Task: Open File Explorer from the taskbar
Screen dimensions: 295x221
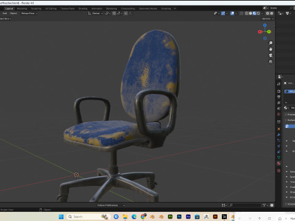Action: [x=125, y=217]
